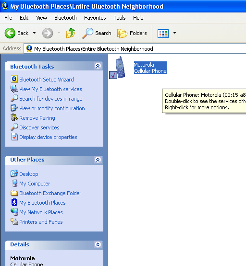Open the File menu
The height and width of the screenshot is (266, 246).
[x=8, y=18]
